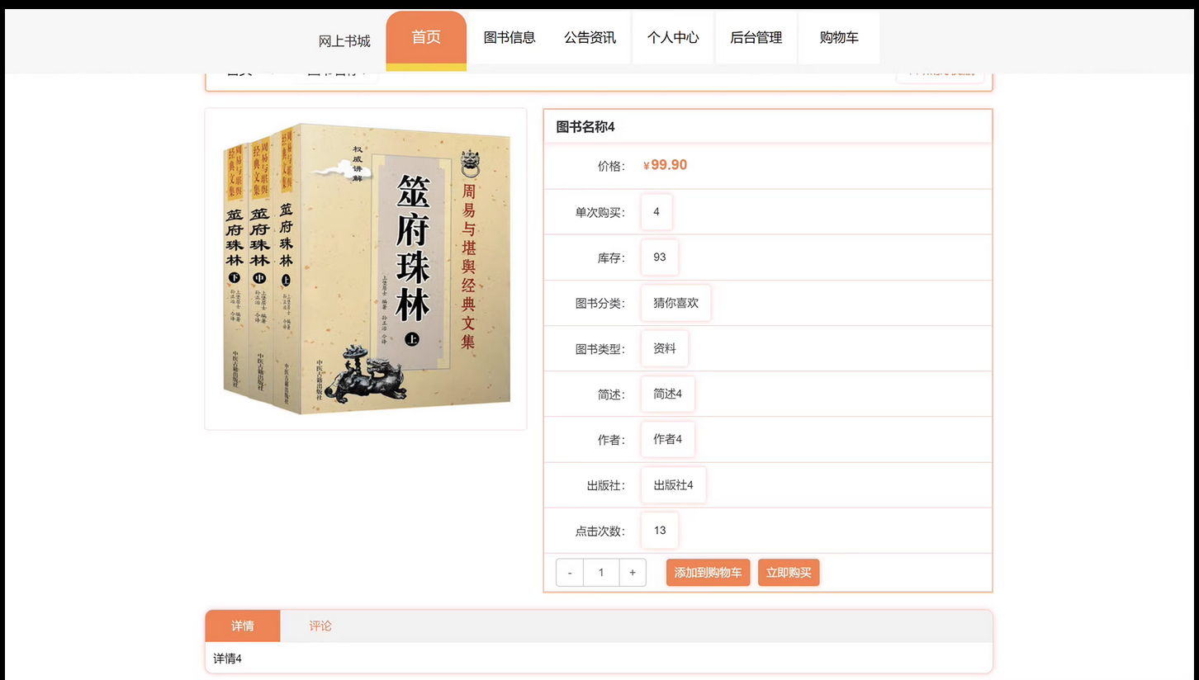Click the book title 图书名称4
Viewport: 1199px width, 680px height.
pos(585,126)
